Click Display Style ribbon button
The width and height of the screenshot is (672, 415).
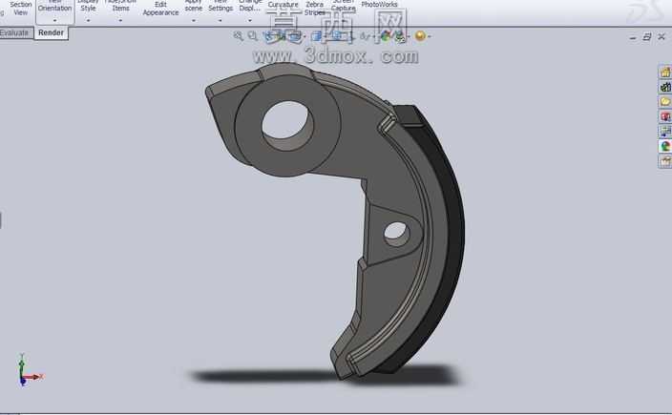[88, 8]
